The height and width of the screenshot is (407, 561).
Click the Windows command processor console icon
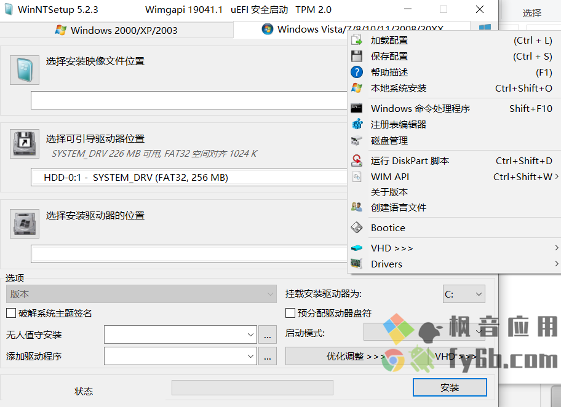tap(357, 108)
